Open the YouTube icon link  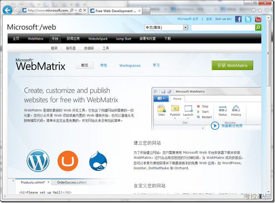258,19
